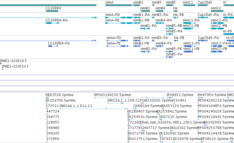Screen dimensions: 234x143
Task: Select the nimA gene feature bar
Action: coord(119,5)
